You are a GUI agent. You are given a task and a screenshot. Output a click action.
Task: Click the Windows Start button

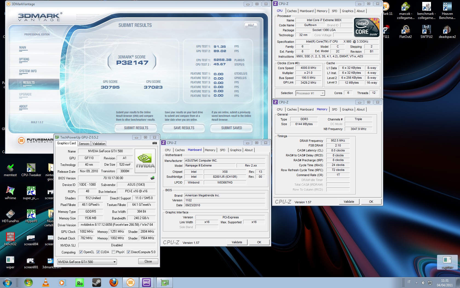pos(7,283)
